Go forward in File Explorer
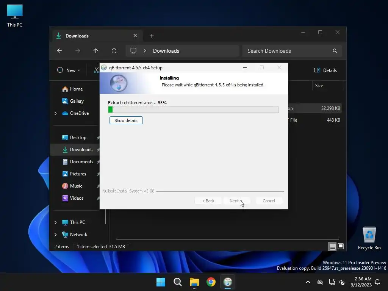Screen dimensions: 388x291 click(78, 51)
